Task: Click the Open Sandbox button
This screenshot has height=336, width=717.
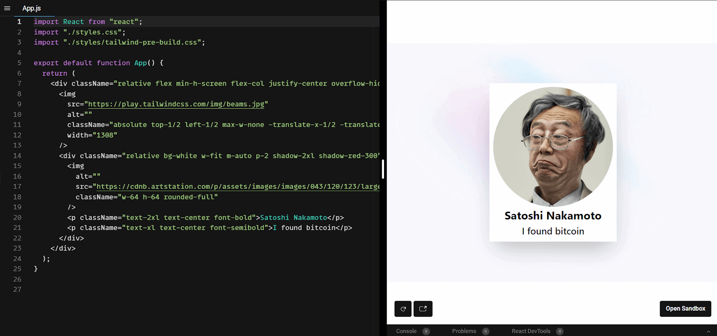Action: point(685,309)
